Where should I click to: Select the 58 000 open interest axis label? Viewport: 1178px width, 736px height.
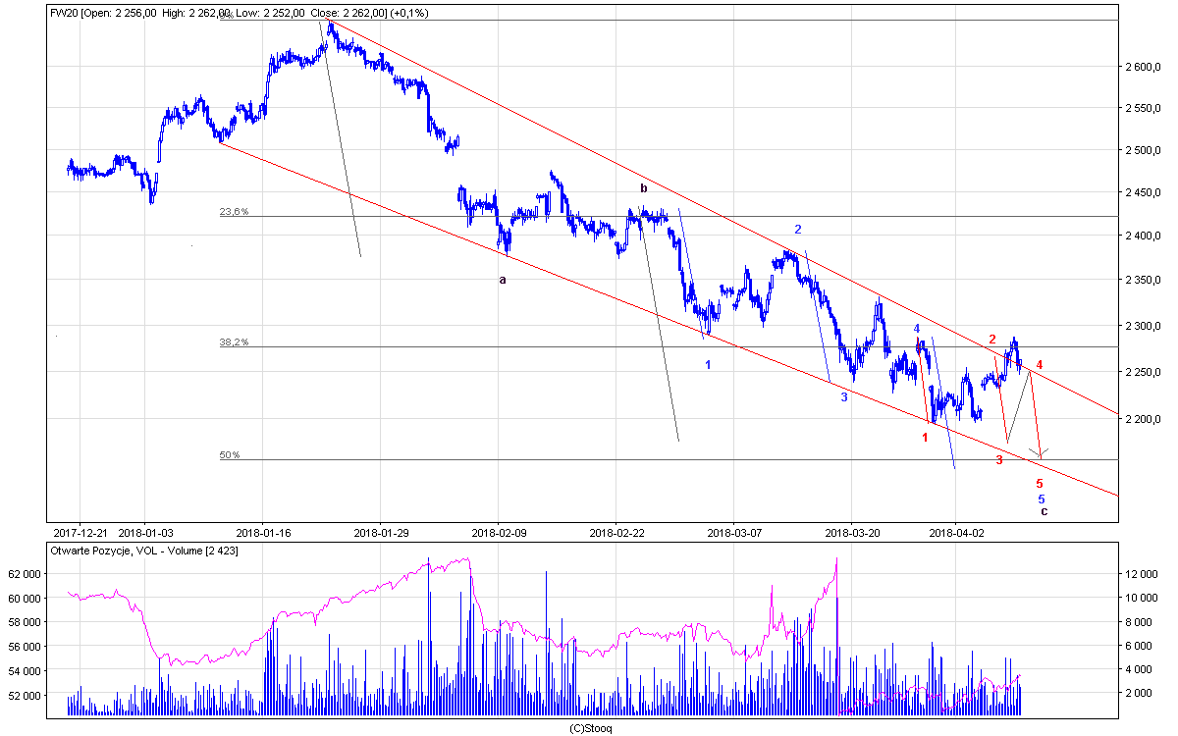pos(24,622)
